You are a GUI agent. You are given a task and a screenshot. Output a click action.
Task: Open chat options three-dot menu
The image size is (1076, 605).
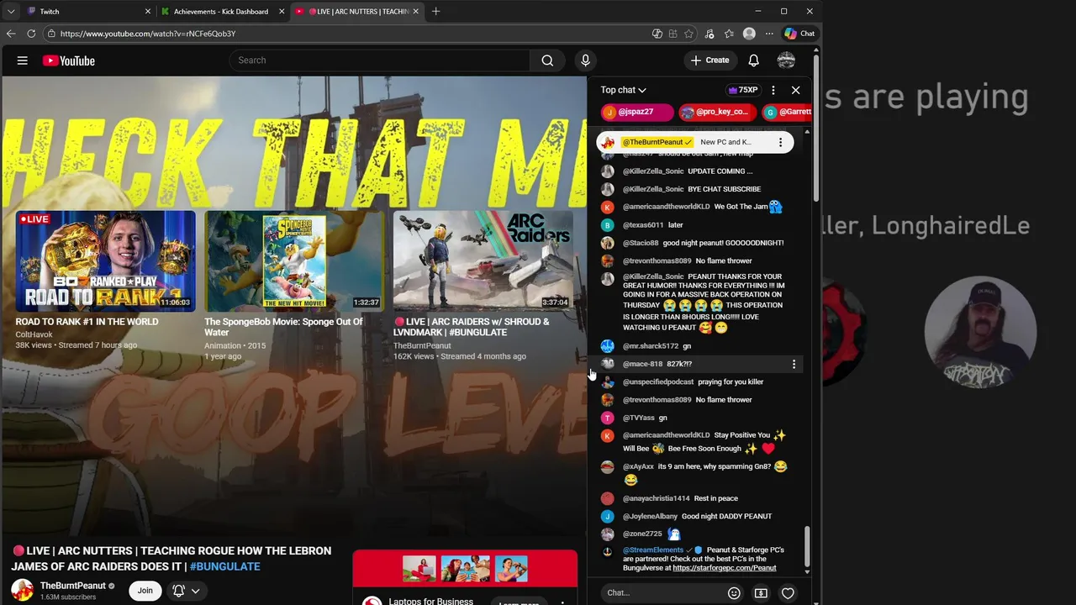[773, 90]
